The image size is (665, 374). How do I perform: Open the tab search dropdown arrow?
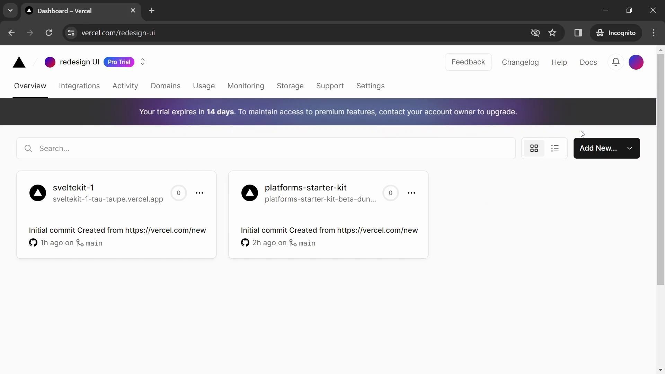pyautogui.click(x=10, y=10)
